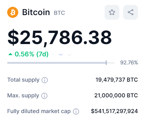Click the 21,000,000 BTC value
This screenshot has height=122, width=147.
116,96
